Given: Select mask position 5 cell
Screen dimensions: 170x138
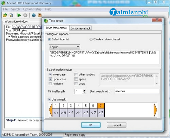Looking at the screenshot, I should [86, 110].
